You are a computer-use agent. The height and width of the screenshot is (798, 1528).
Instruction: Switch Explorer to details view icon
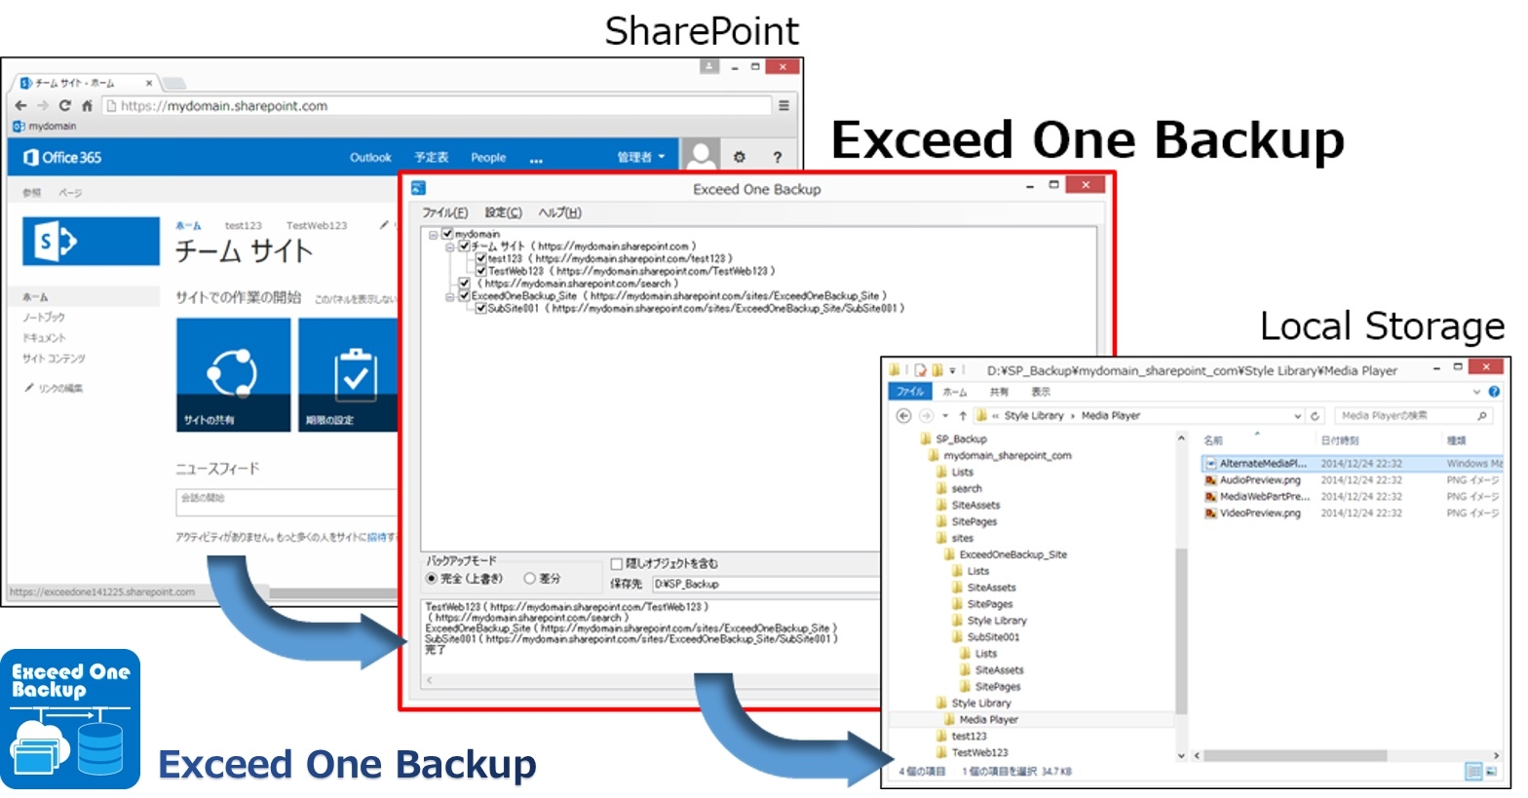pos(1473,772)
